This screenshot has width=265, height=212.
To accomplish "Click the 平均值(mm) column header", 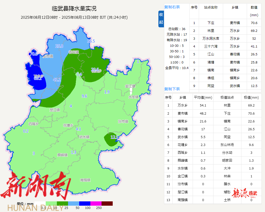I will 203,97.
